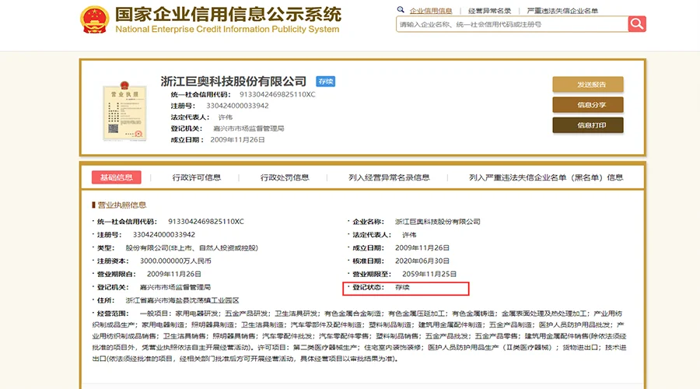Click the blue 存续 status badge
Screen dimensions: 700x389
(325, 81)
